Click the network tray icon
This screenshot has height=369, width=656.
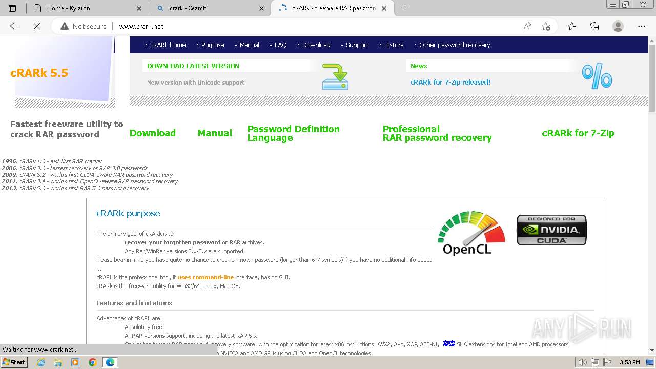[595, 362]
